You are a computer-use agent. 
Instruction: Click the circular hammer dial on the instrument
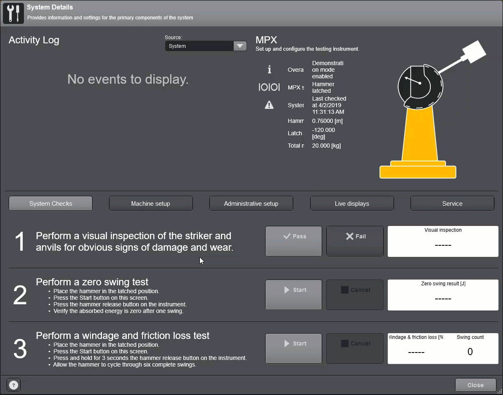[420, 85]
